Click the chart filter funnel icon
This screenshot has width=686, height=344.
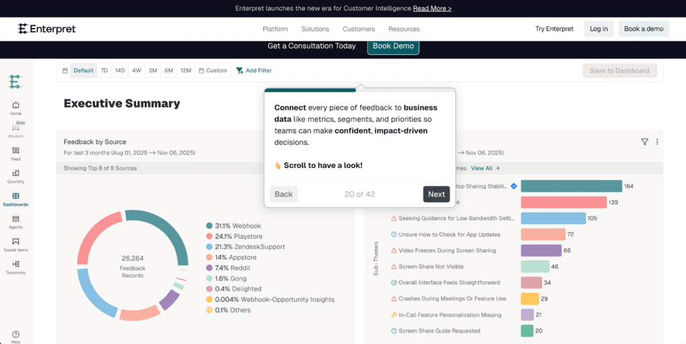(x=644, y=142)
